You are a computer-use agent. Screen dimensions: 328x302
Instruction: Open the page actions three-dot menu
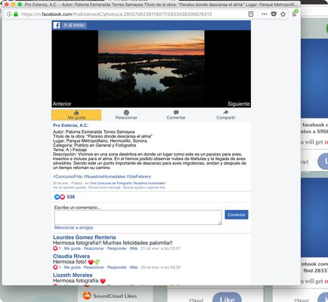tap(265, 14)
